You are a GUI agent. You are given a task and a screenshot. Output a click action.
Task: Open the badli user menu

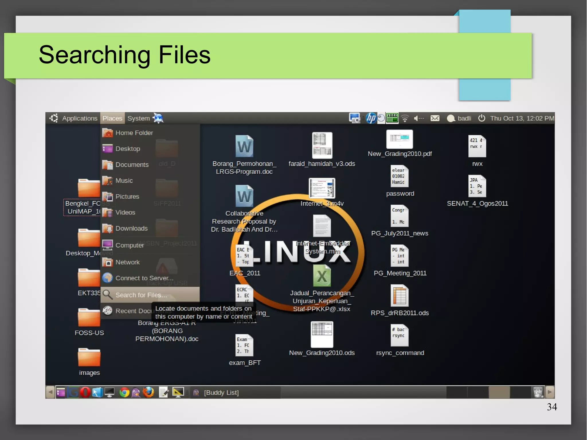point(459,118)
